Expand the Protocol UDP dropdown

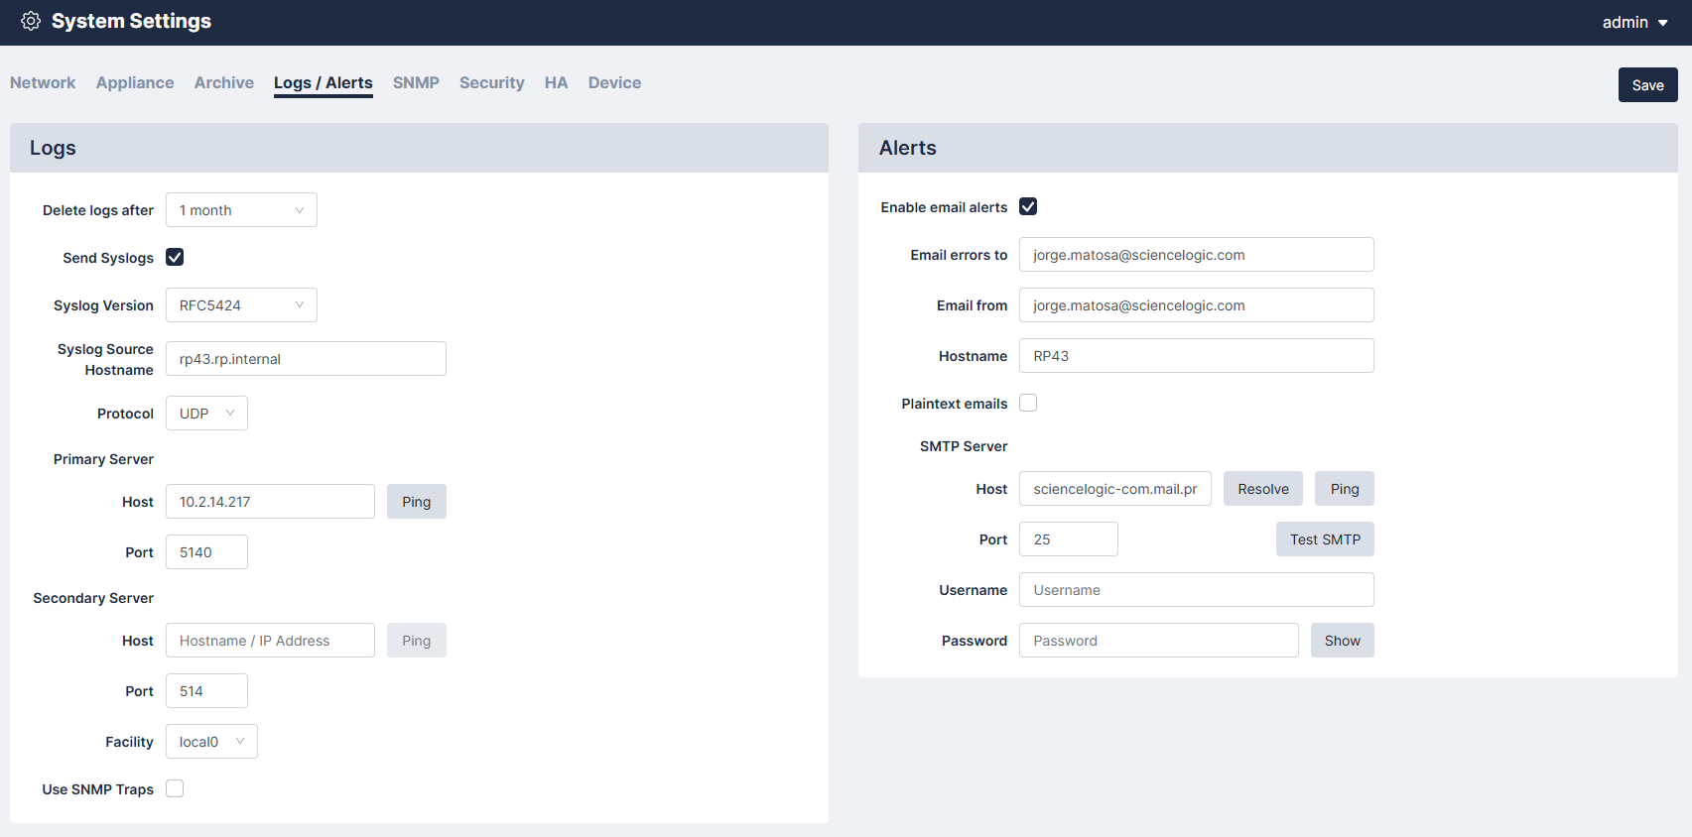(x=206, y=414)
